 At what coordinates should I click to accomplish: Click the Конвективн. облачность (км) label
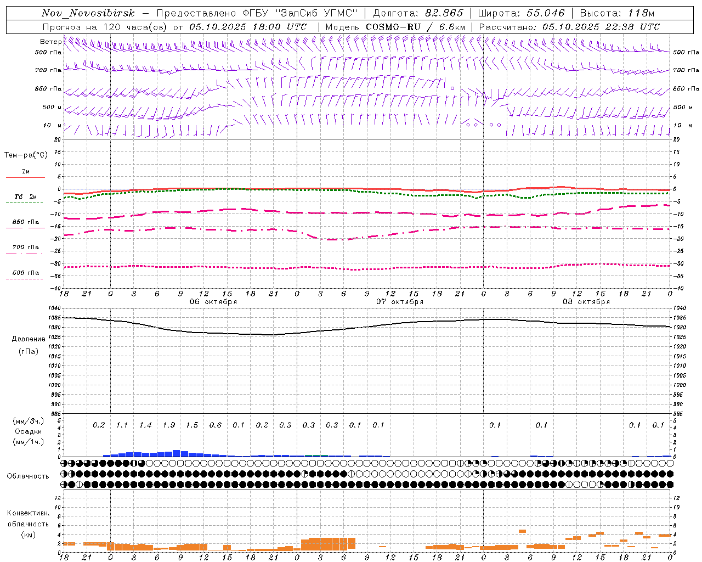(x=28, y=524)
